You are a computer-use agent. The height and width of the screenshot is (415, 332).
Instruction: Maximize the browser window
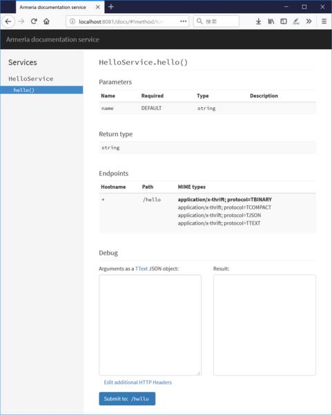tap(304, 7)
